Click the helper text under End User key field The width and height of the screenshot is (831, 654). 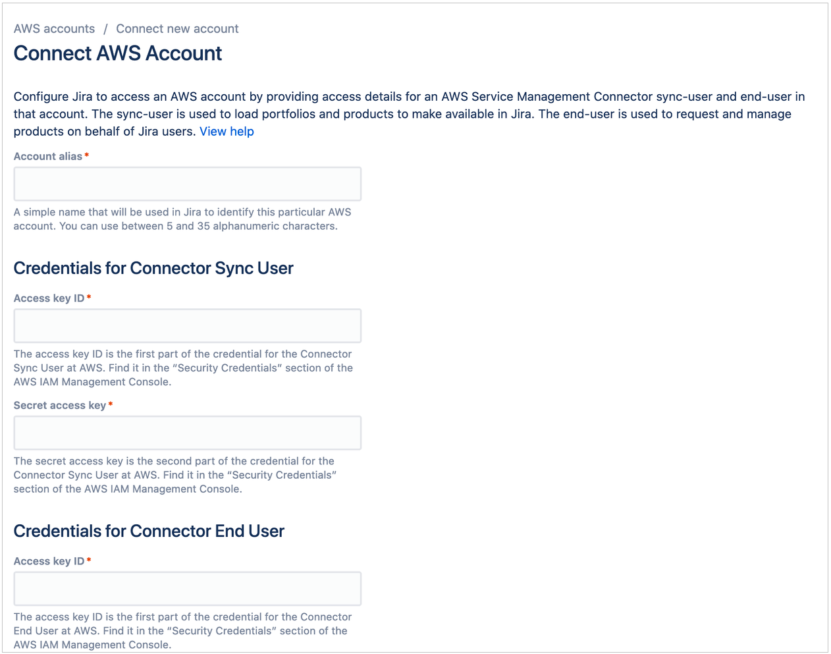[182, 630]
